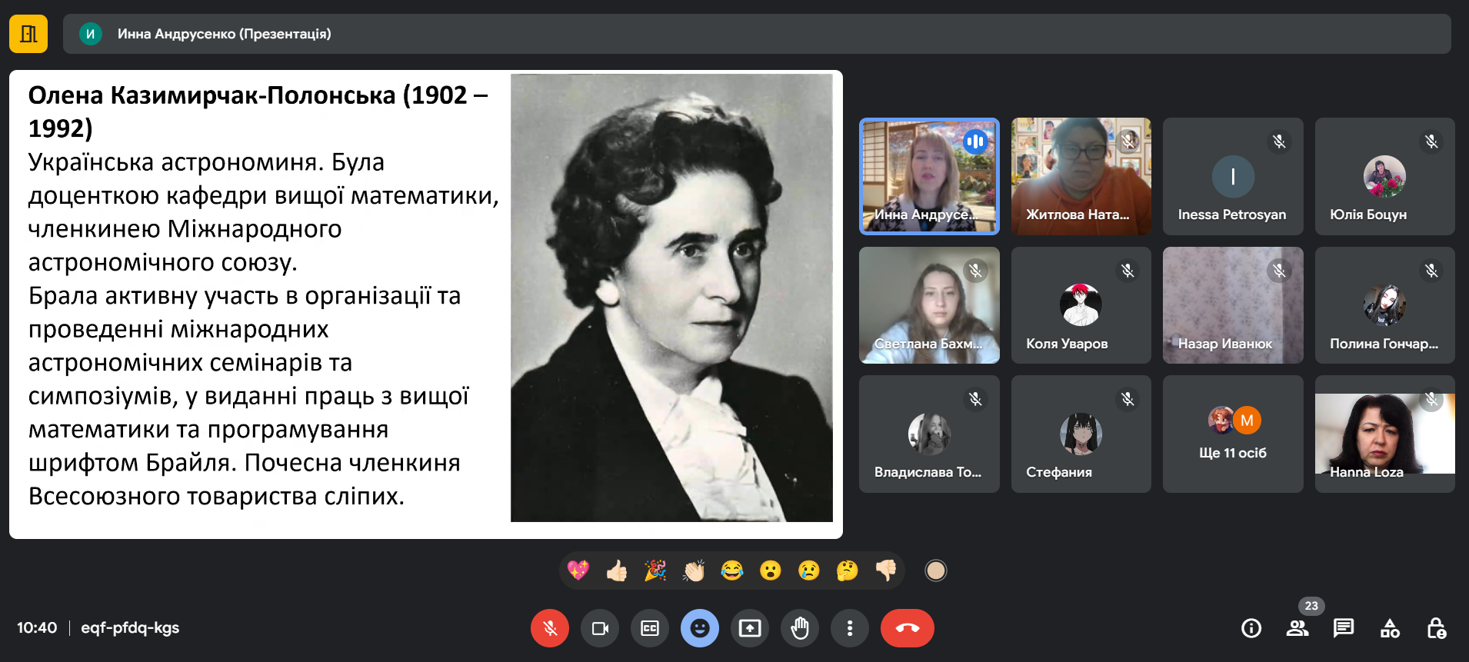Image resolution: width=1469 pixels, height=662 pixels.
Task: Unmute the microphone in the call controls
Action: (549, 628)
